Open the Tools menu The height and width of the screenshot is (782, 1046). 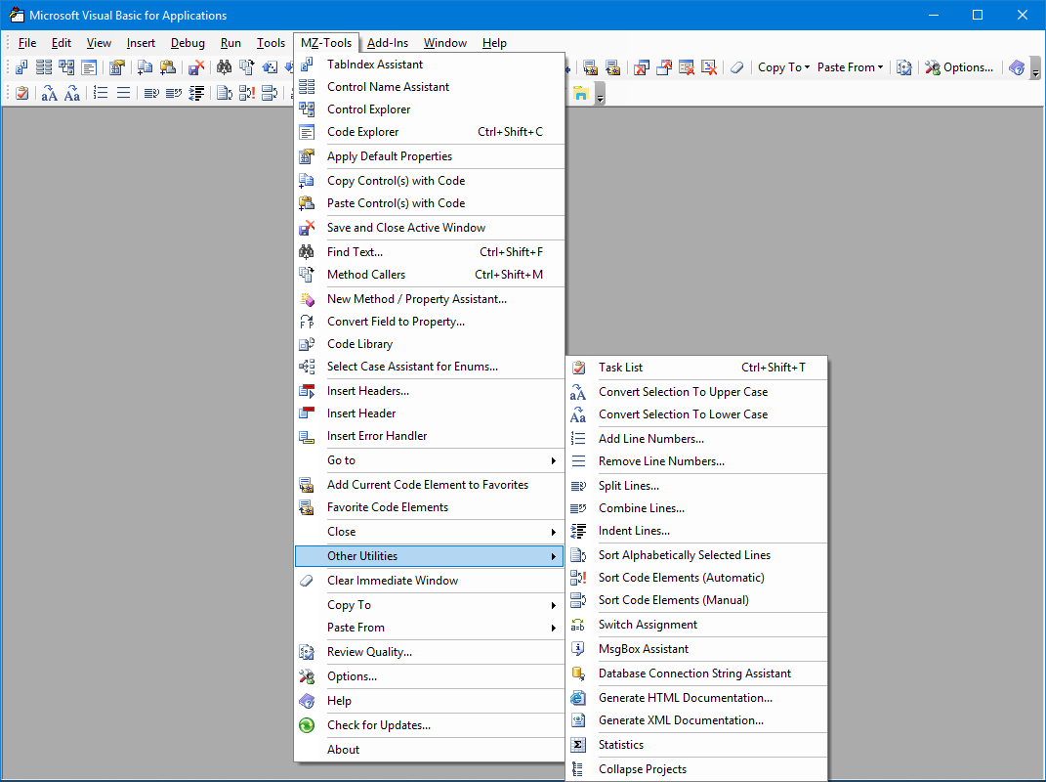(x=271, y=43)
